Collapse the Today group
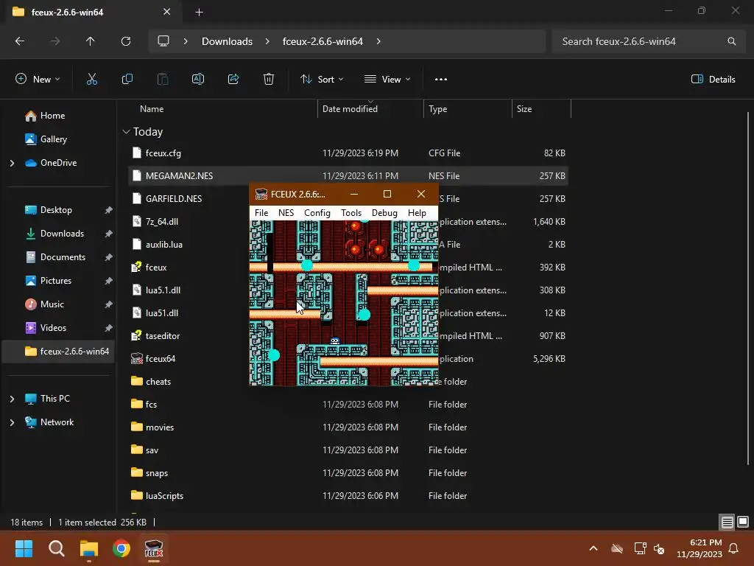Screen dimensions: 754x566 click(x=126, y=132)
